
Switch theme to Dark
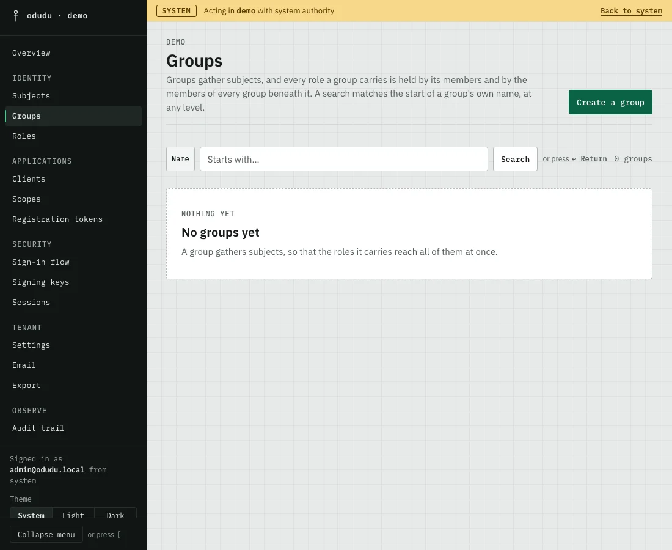[x=115, y=513]
